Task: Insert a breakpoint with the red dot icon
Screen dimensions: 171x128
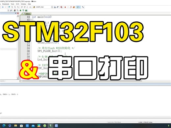Action: [65, 7]
